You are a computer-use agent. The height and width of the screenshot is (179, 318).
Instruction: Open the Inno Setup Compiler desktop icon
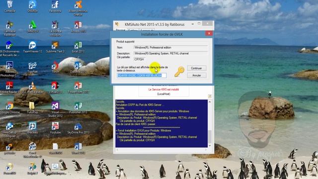[9, 130]
